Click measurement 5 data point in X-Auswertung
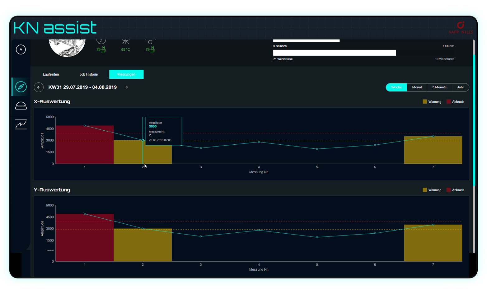The width and height of the screenshot is (487, 294). [317, 149]
